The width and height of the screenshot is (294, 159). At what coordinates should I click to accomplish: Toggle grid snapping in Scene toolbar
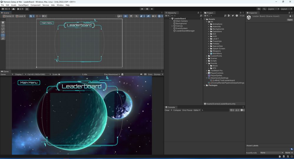(37, 16)
